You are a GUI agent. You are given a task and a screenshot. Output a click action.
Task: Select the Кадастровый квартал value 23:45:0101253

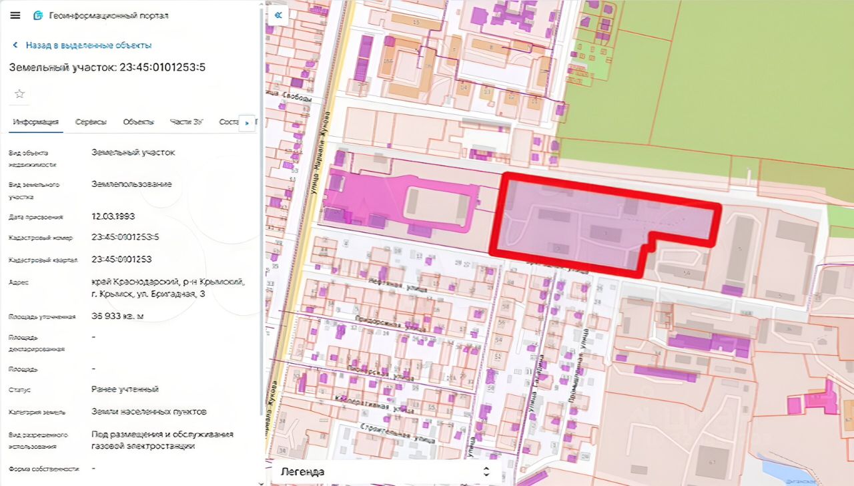(x=121, y=259)
